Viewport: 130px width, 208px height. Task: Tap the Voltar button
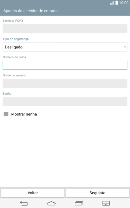click(x=32, y=193)
